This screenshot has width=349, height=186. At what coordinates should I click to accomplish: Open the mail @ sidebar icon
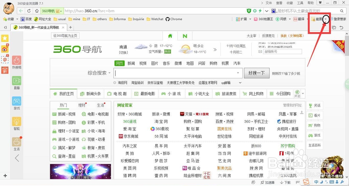coord(5,59)
